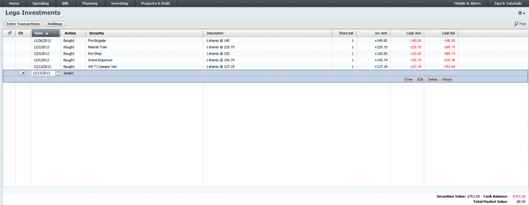Open the calendar date picker icon
The image size is (529, 205).
click(57, 73)
